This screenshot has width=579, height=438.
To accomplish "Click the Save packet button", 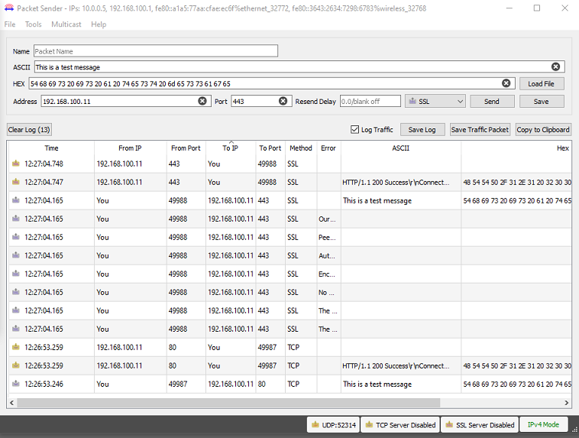I will pyautogui.click(x=542, y=101).
